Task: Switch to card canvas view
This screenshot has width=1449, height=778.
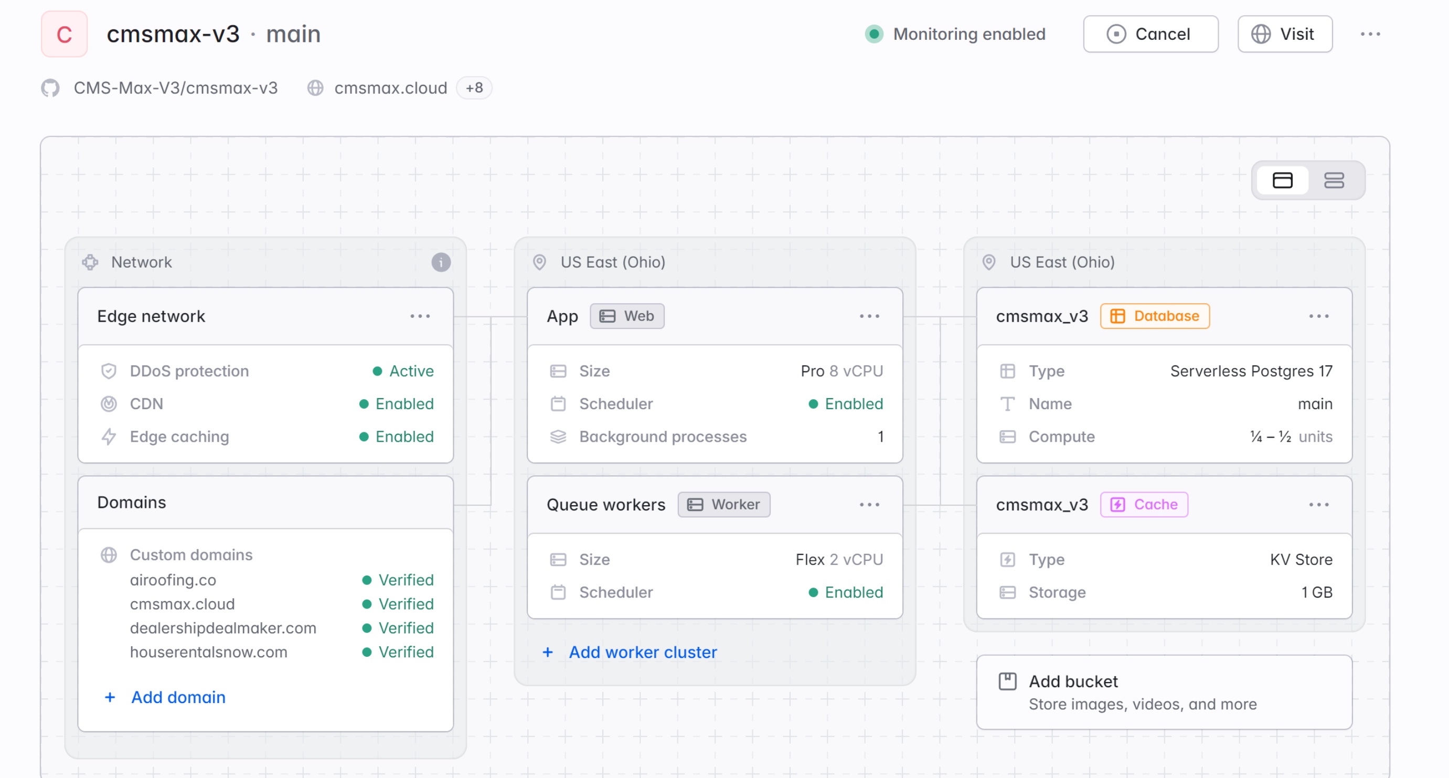Action: (x=1282, y=180)
